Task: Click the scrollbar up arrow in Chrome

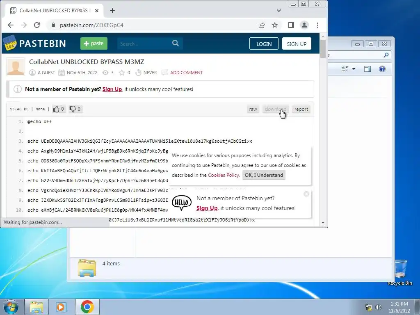Action: (323, 37)
